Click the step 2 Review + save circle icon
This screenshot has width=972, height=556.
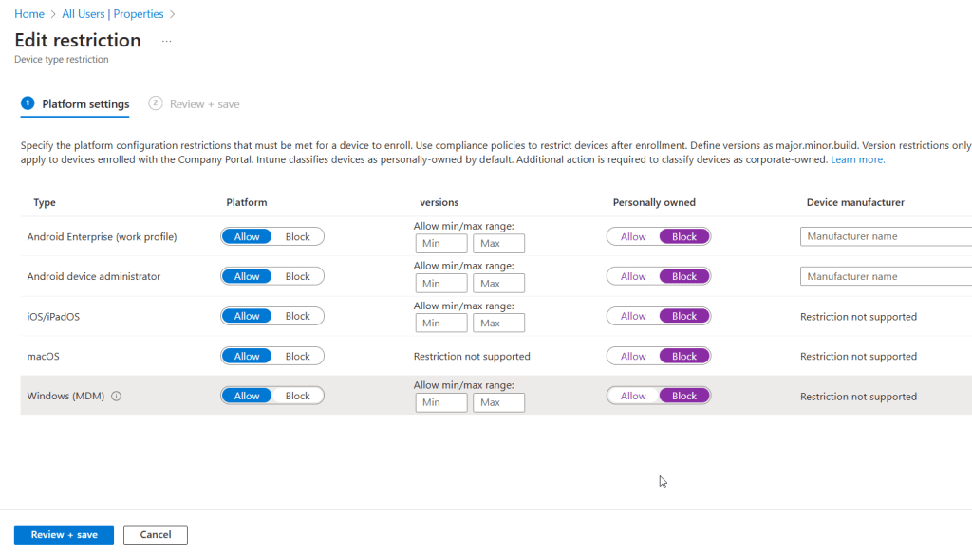[156, 103]
